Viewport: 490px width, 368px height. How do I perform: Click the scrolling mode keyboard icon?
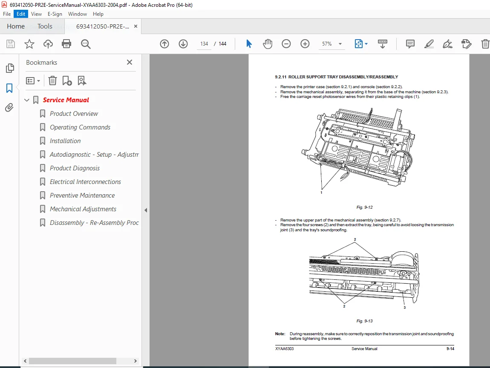383,44
